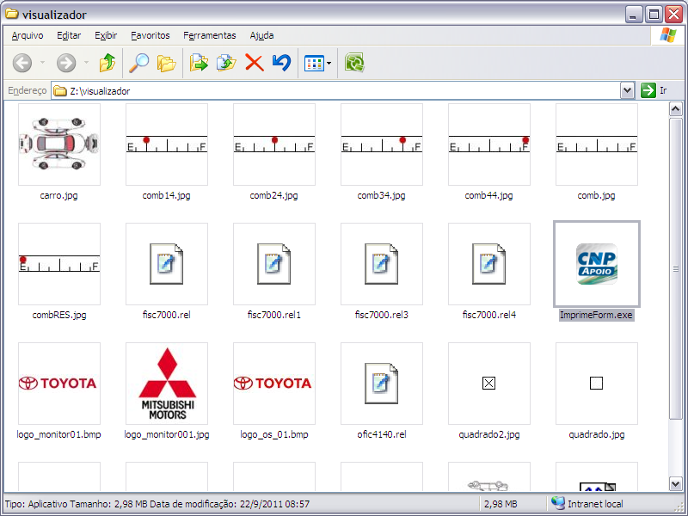Click the fisc7000.rel3 file name
This screenshot has height=516, width=688.
point(381,315)
